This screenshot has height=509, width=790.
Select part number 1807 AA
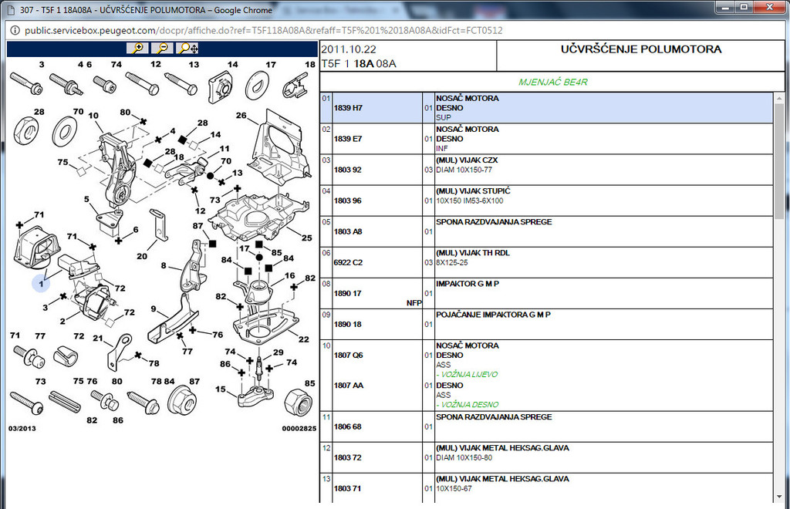coord(349,386)
